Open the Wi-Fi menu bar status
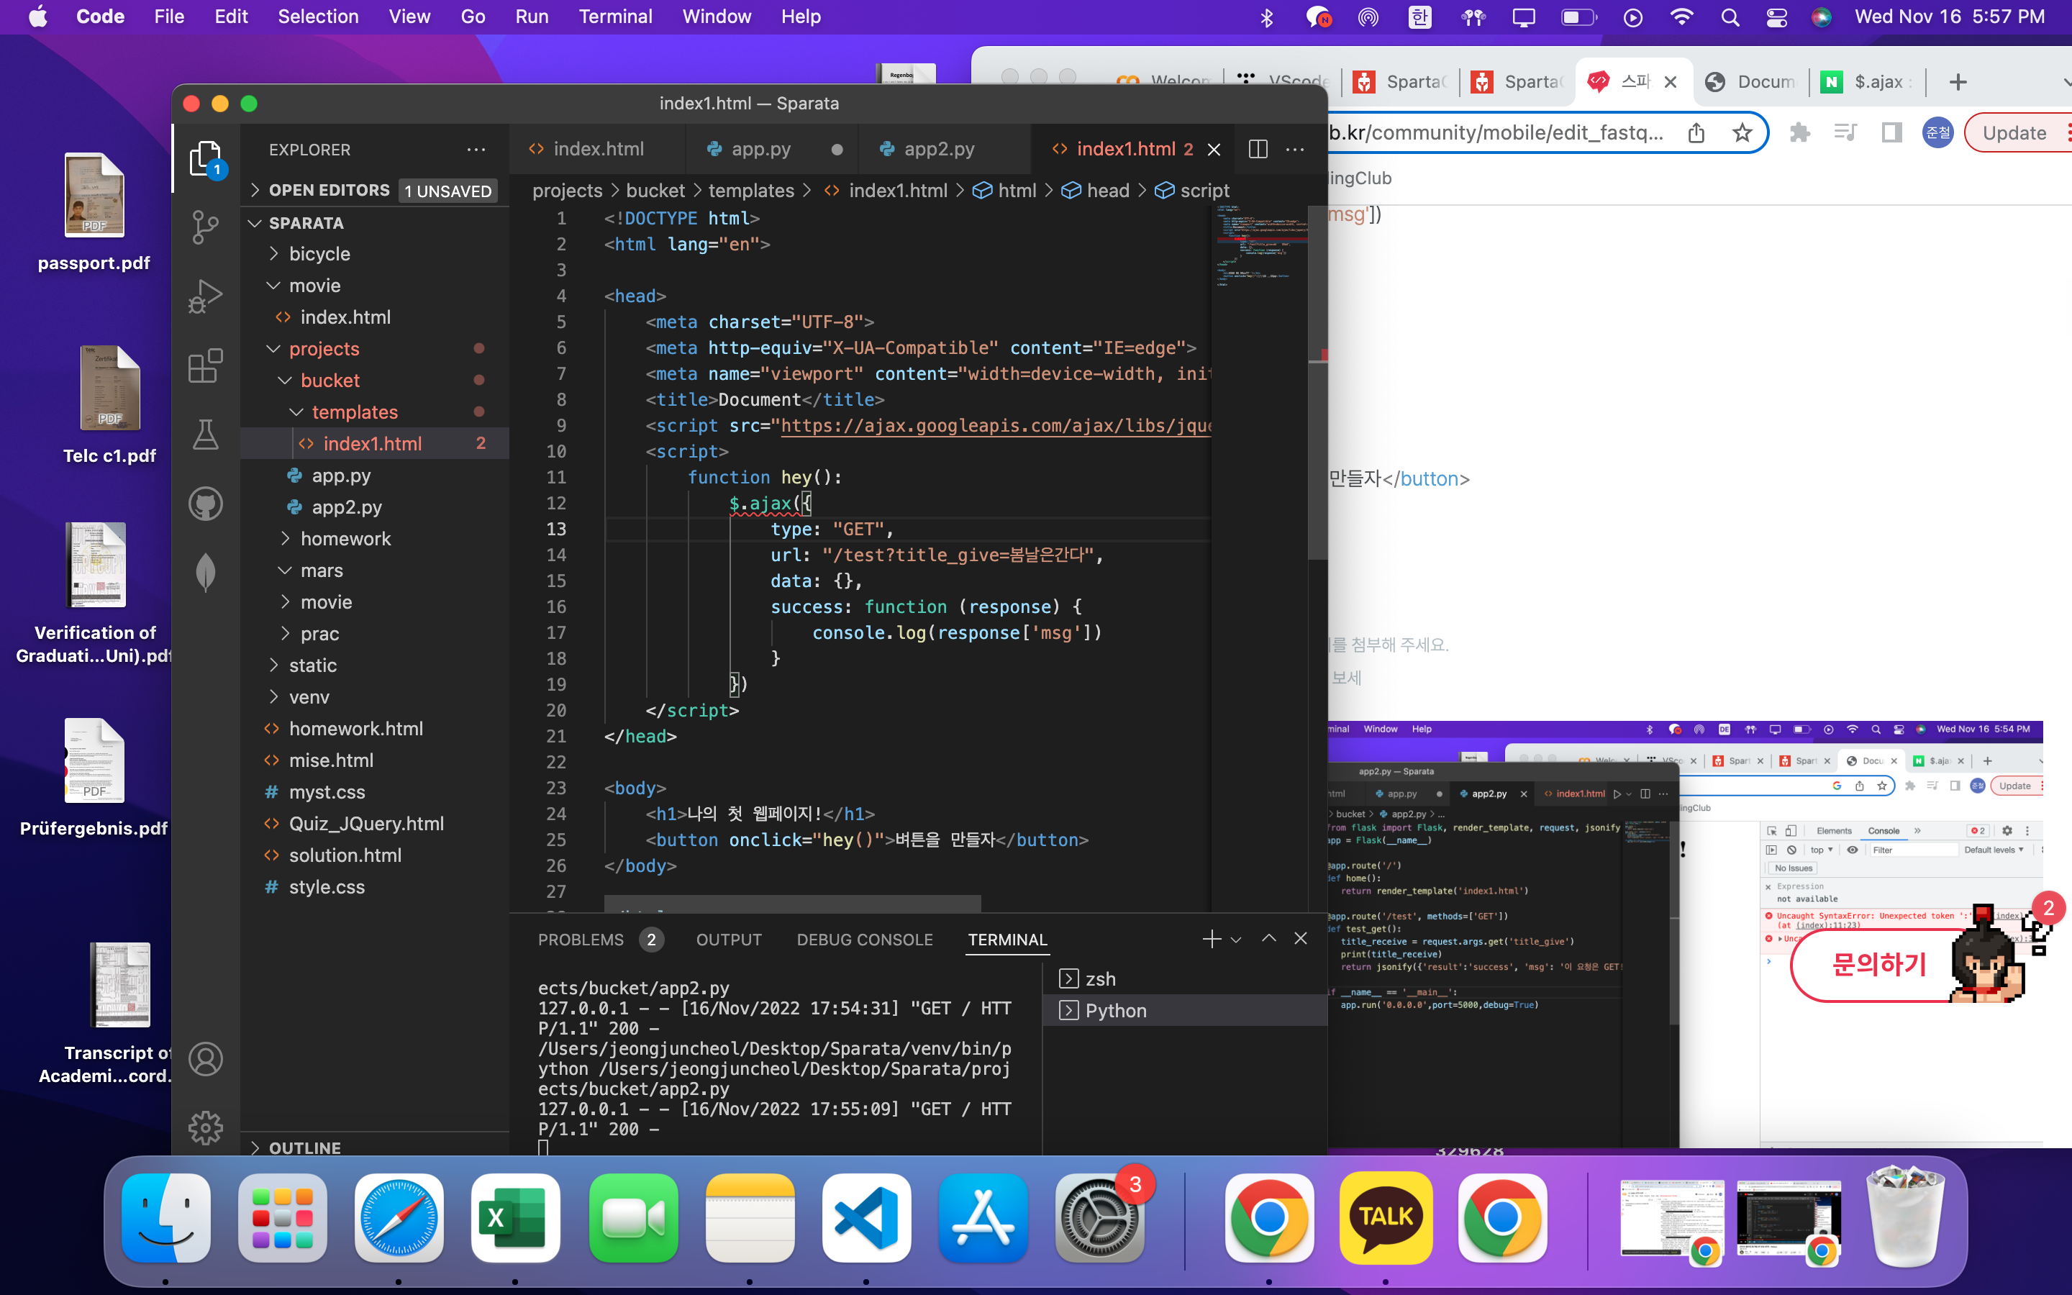Image resolution: width=2072 pixels, height=1295 pixels. (x=1681, y=17)
